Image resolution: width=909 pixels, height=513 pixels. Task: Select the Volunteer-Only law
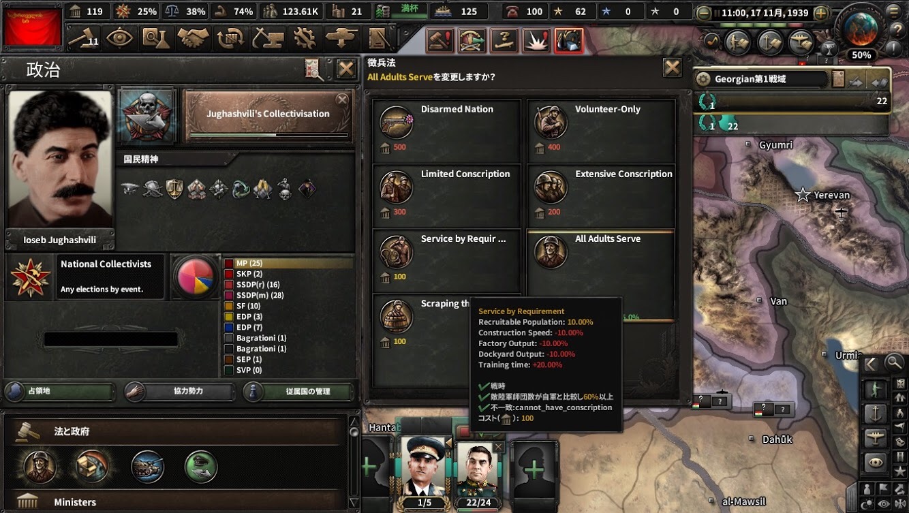pos(601,131)
